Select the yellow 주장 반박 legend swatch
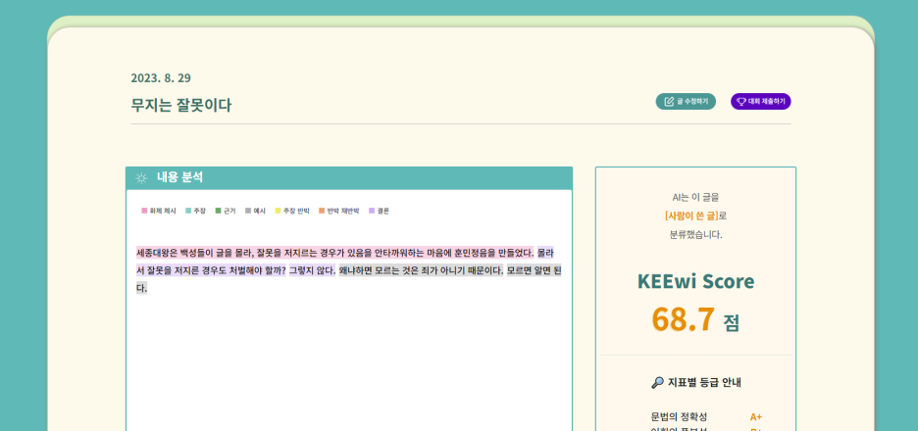 [279, 211]
